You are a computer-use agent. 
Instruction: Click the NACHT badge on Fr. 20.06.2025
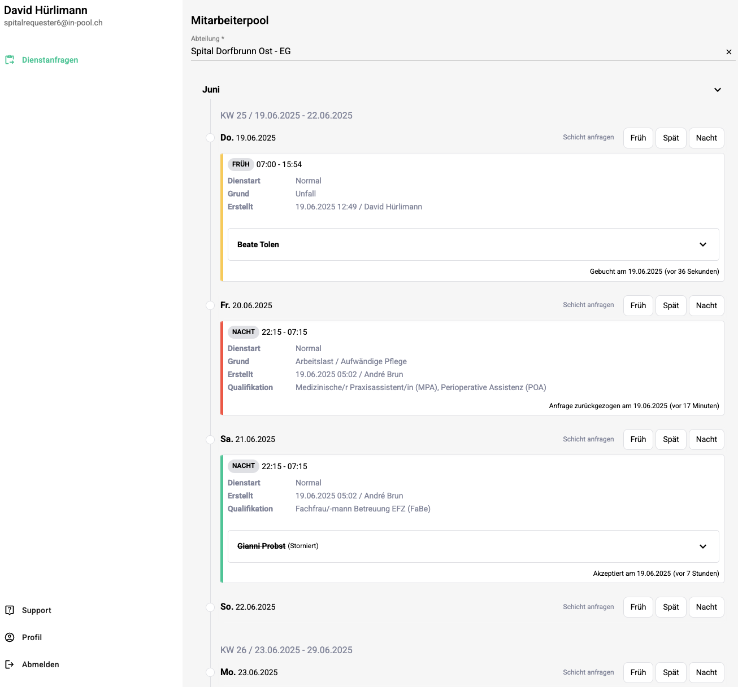[243, 332]
